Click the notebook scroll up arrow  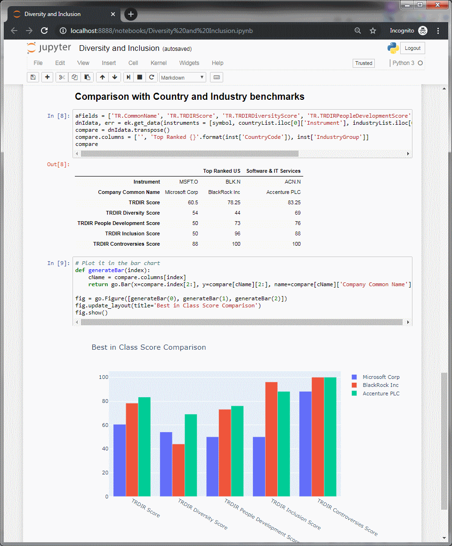tap(444, 88)
